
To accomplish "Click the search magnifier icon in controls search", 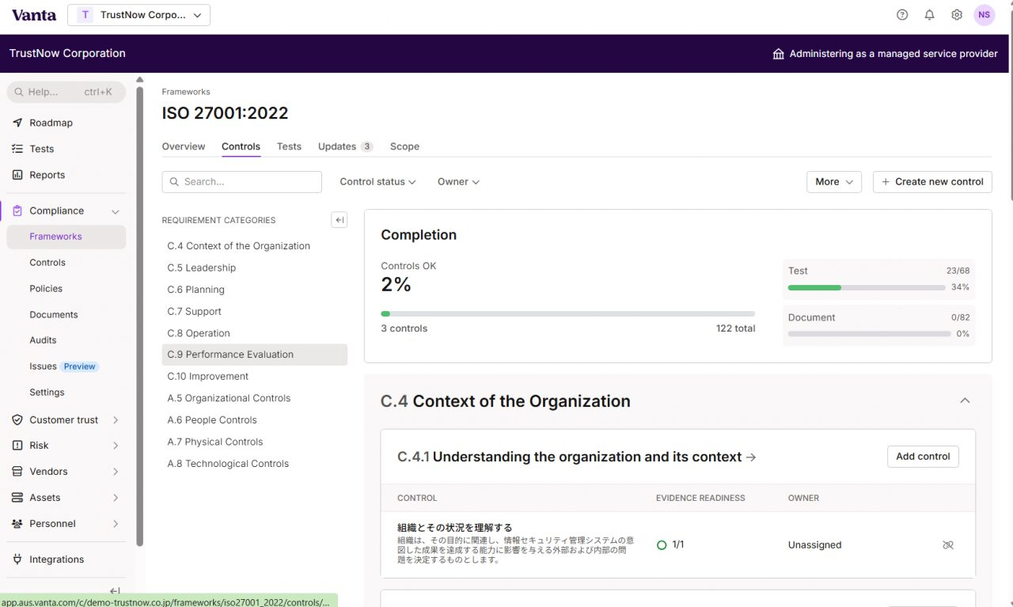I will point(174,182).
